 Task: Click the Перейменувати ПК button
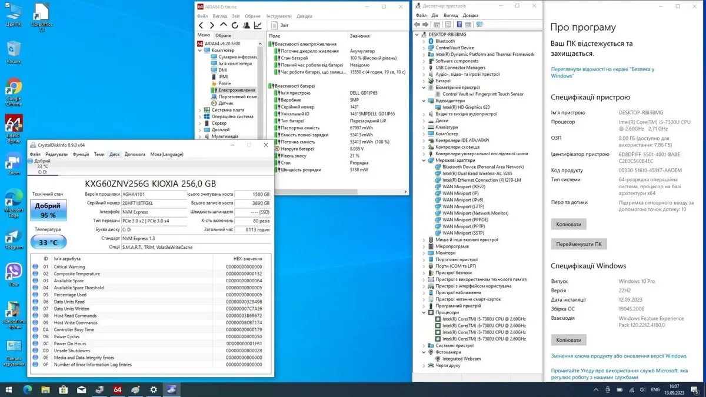click(x=578, y=244)
